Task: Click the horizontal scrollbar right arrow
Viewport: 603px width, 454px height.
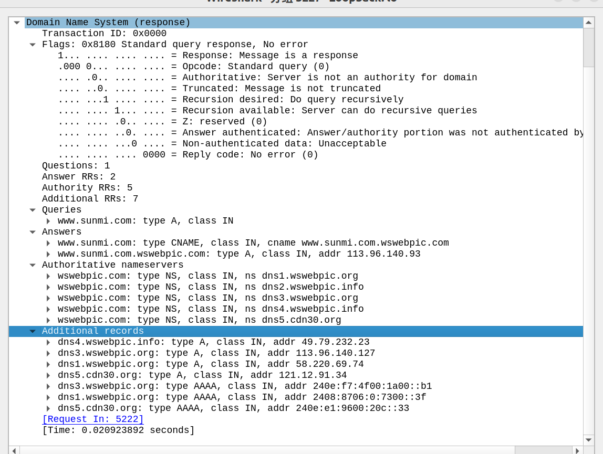Action: pyautogui.click(x=577, y=450)
